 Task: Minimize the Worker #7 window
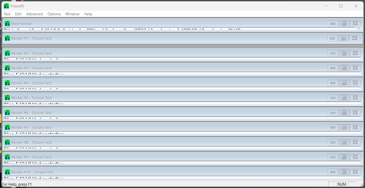click(x=333, y=127)
